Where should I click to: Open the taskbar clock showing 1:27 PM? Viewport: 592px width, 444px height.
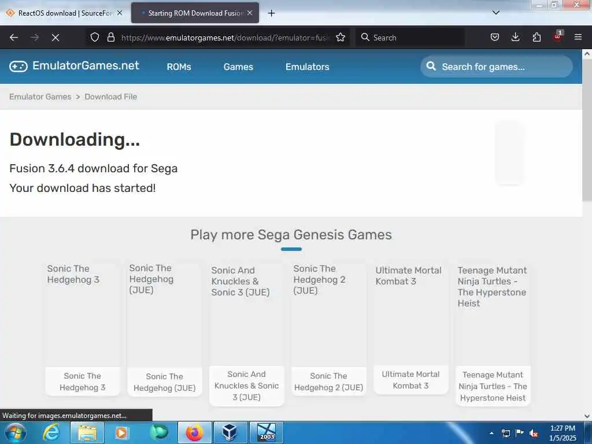563,433
